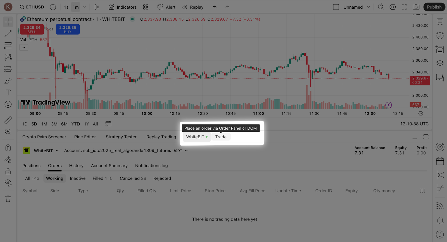Viewport: 447px width, 242px height.
Task: Toggle stay in drawing mode
Action: coord(8,159)
